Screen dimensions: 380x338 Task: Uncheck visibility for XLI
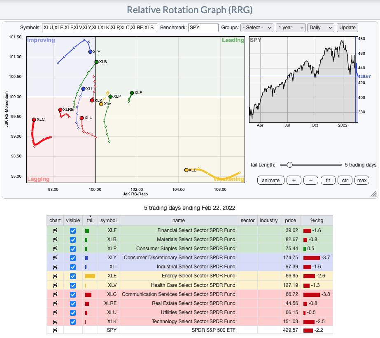coord(73,267)
